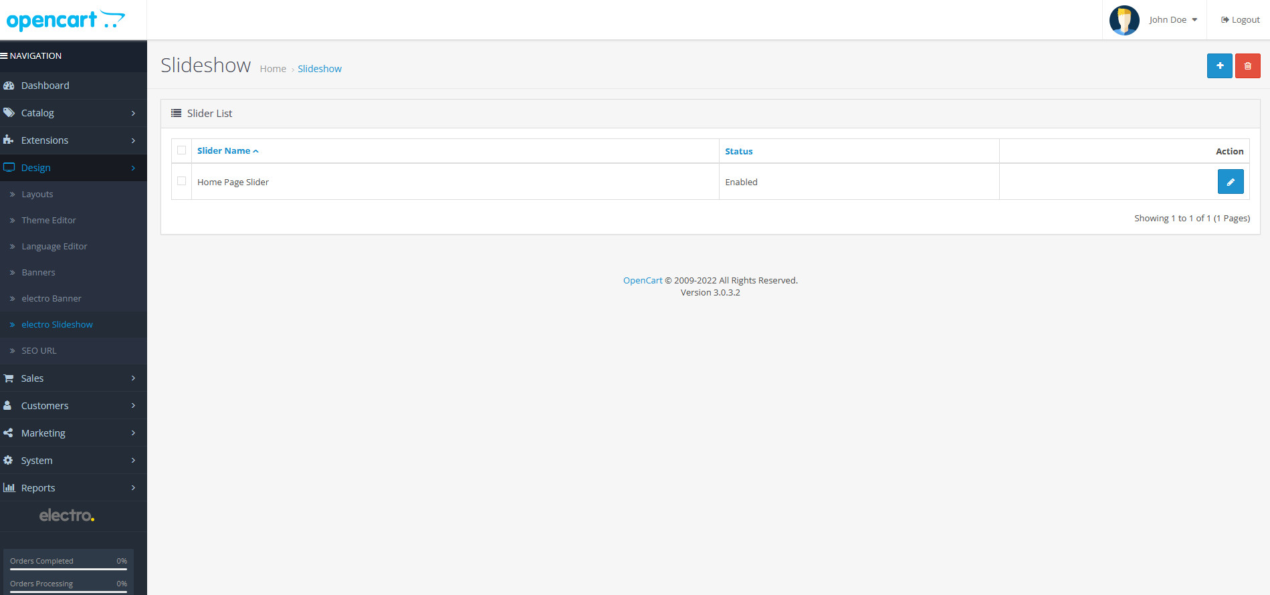Click the Slideshow breadcrumb link
Image resolution: width=1270 pixels, height=595 pixels.
click(320, 69)
